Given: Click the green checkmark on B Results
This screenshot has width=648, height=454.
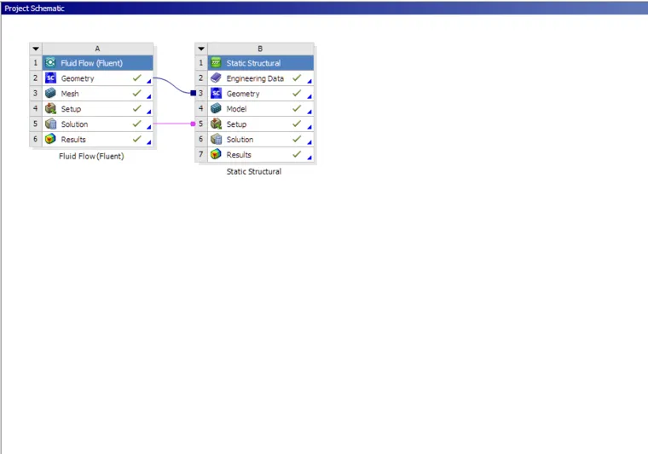Looking at the screenshot, I should click(x=297, y=154).
